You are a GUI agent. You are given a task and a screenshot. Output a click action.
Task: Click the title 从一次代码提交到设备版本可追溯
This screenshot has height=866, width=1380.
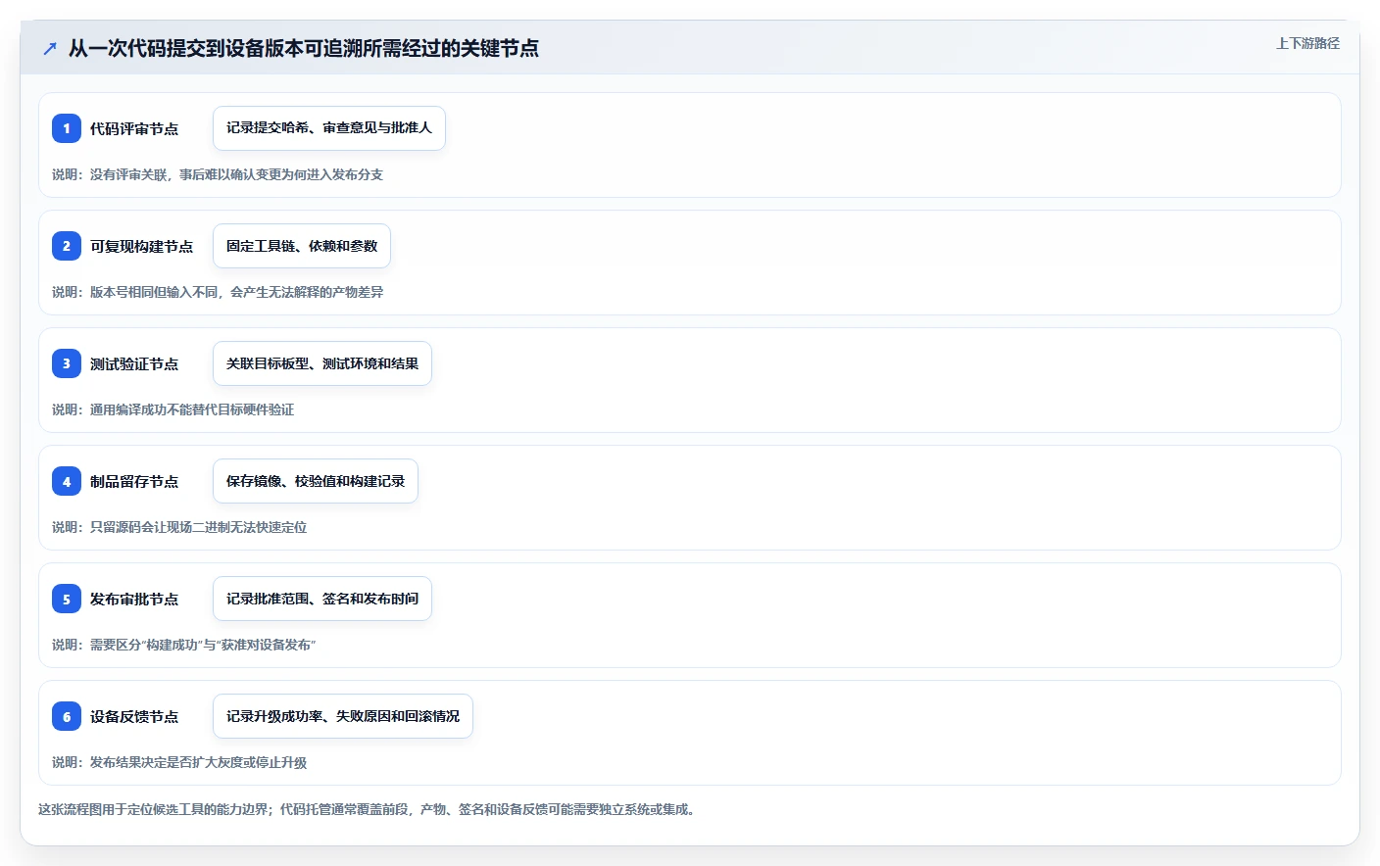(x=304, y=48)
